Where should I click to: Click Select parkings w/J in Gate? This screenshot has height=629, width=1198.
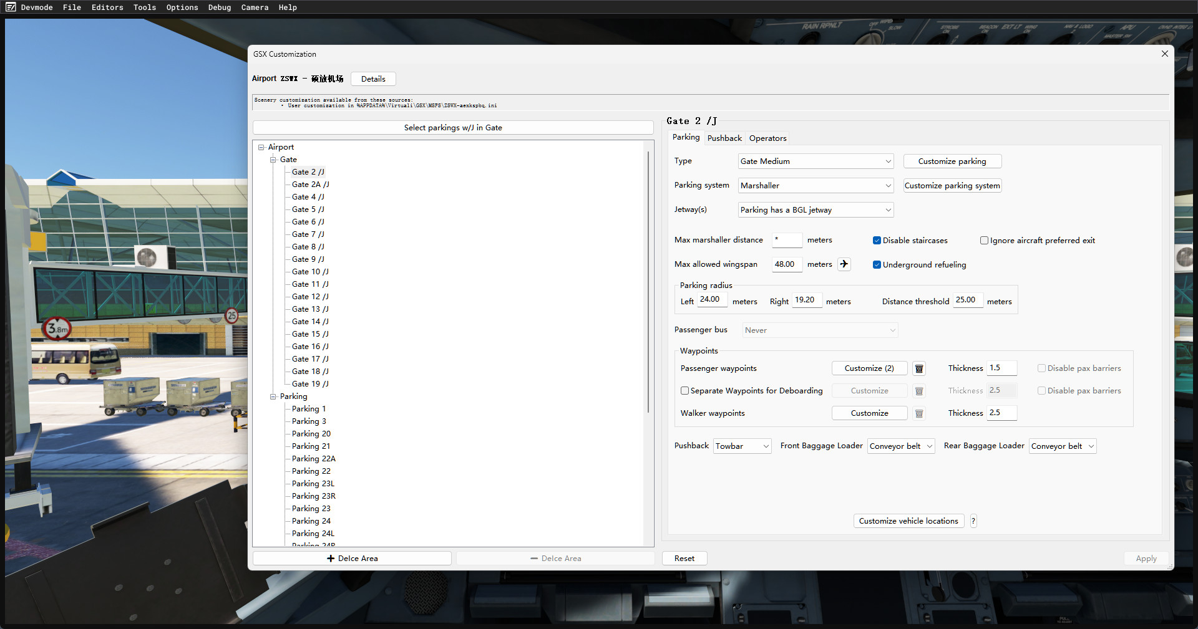[x=453, y=128]
